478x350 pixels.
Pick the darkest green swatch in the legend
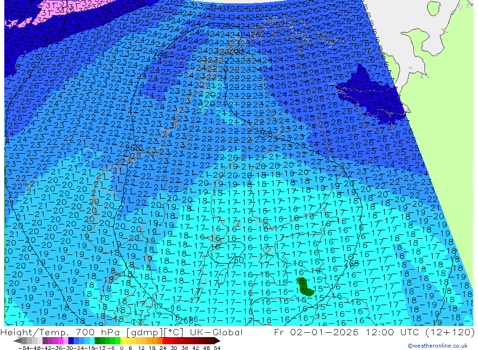[97, 341]
